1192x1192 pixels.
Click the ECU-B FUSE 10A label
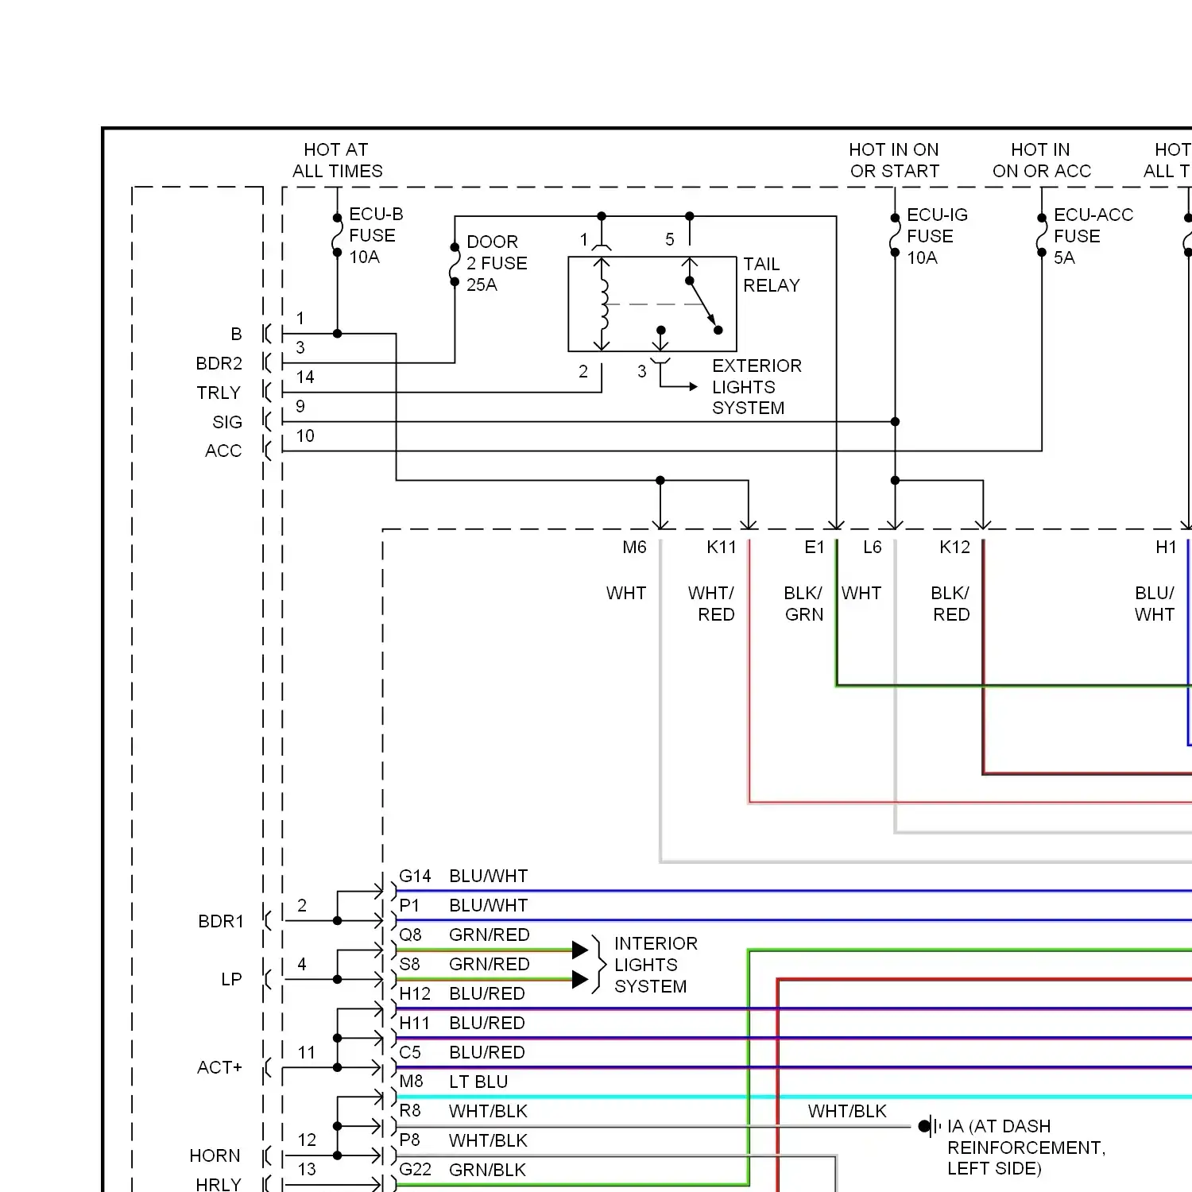pyautogui.click(x=376, y=235)
